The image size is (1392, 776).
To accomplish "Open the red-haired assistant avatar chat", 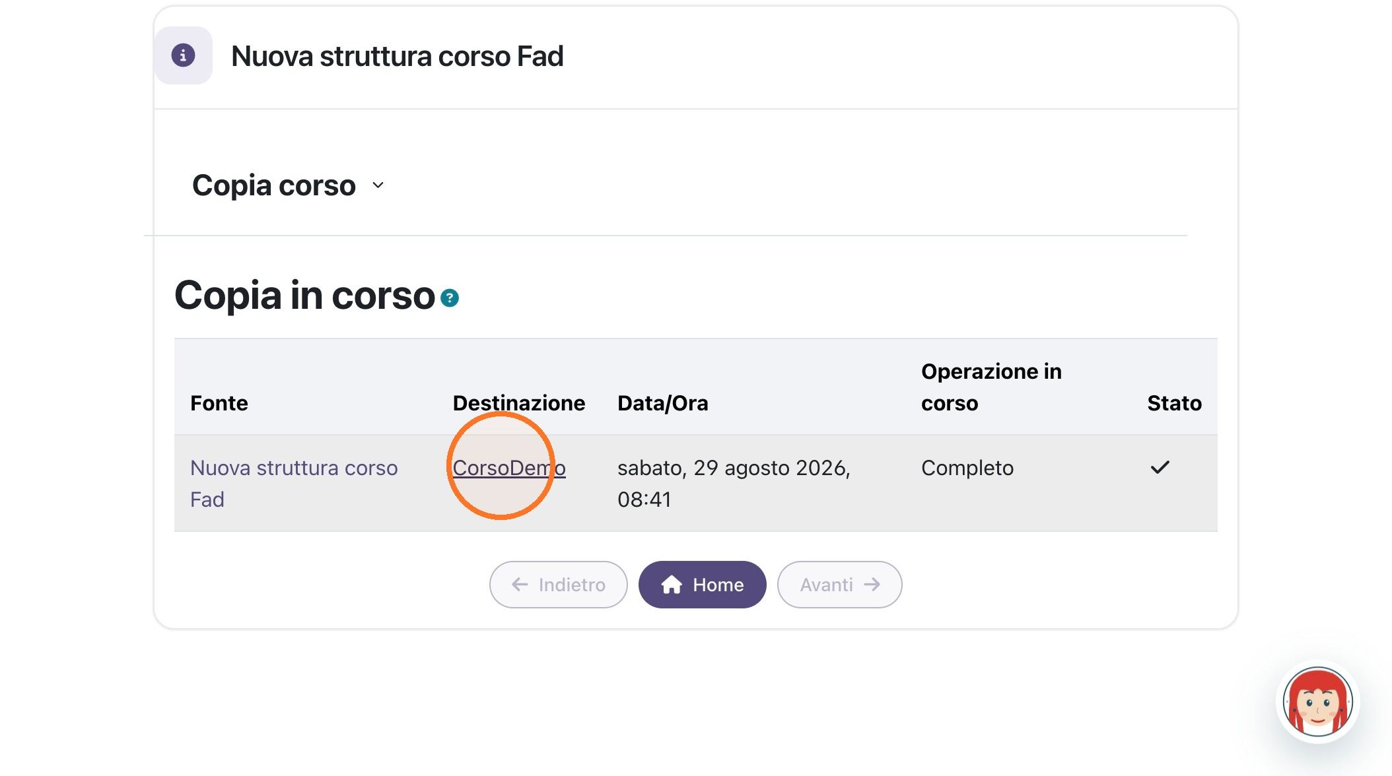I will point(1317,701).
